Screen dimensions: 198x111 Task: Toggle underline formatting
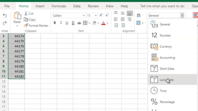point(67,23)
